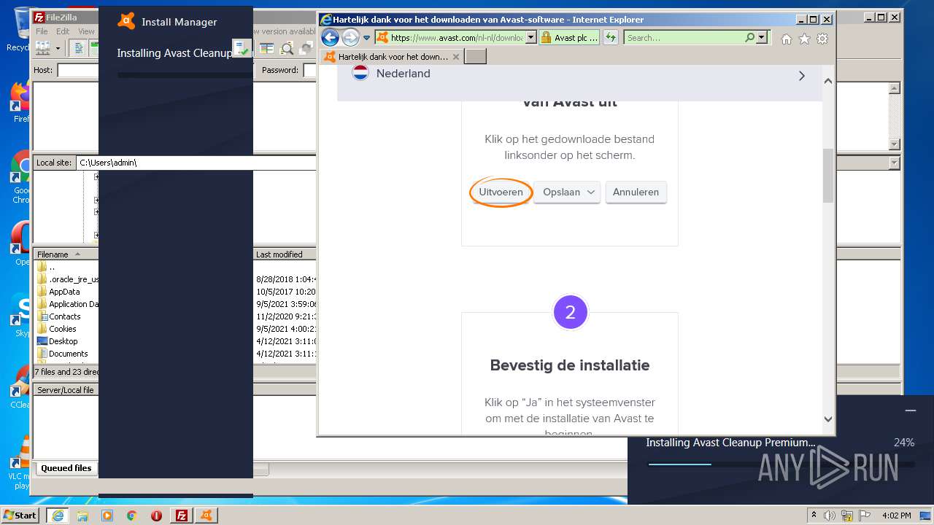This screenshot has height=525, width=934.
Task: Toggle FileZilla message log display
Action: tap(78, 48)
